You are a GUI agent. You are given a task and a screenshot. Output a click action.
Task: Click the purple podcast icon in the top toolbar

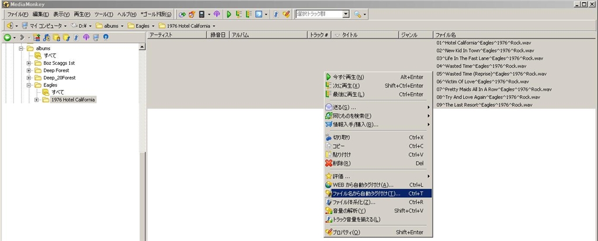pos(217,14)
